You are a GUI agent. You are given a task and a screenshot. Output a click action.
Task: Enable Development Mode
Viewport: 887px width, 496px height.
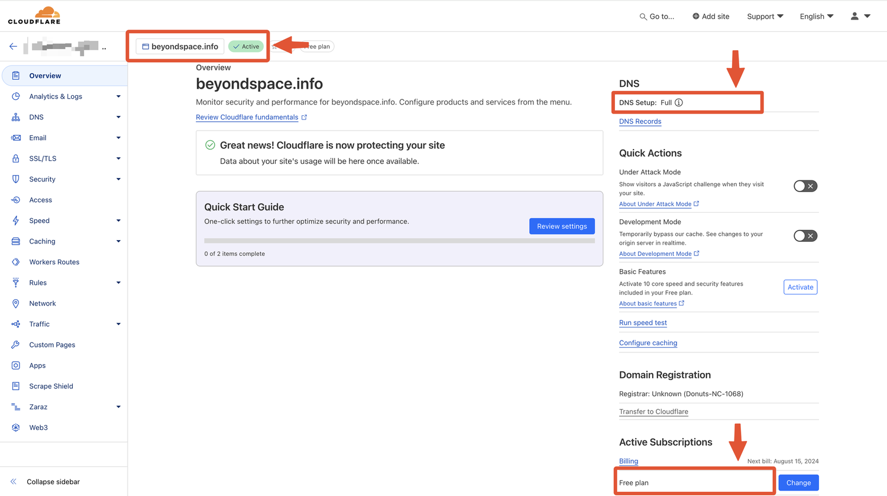(x=805, y=235)
